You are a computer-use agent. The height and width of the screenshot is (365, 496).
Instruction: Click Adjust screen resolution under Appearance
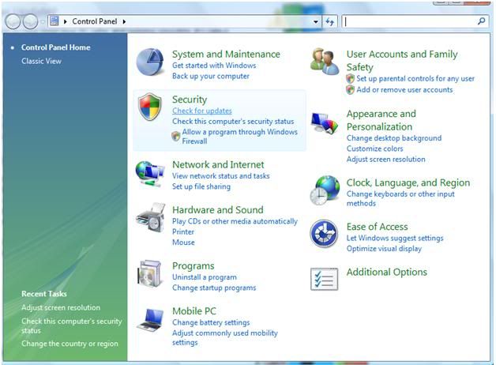[385, 160]
